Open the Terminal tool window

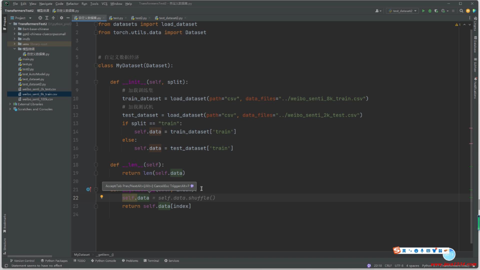coord(151,261)
